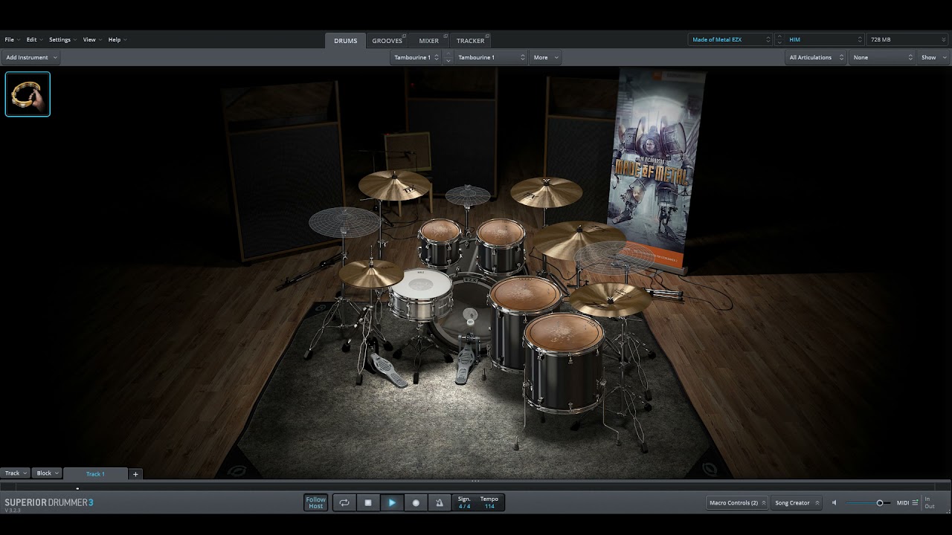Switch to the MIXER tab
The width and height of the screenshot is (952, 535).
pos(429,41)
